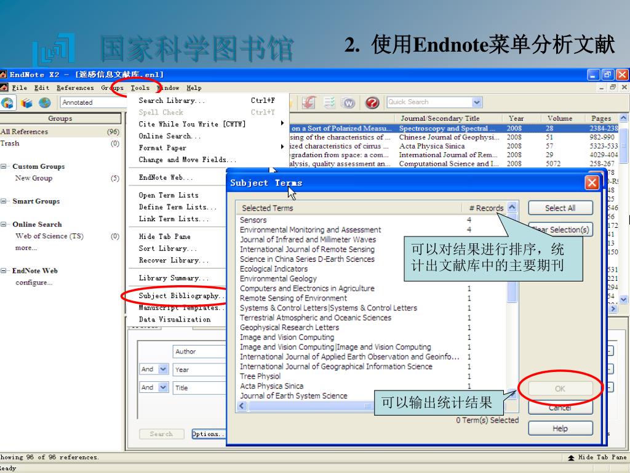The width and height of the screenshot is (630, 473).
Task: Collapse the Online Search group section
Action: [x=4, y=224]
